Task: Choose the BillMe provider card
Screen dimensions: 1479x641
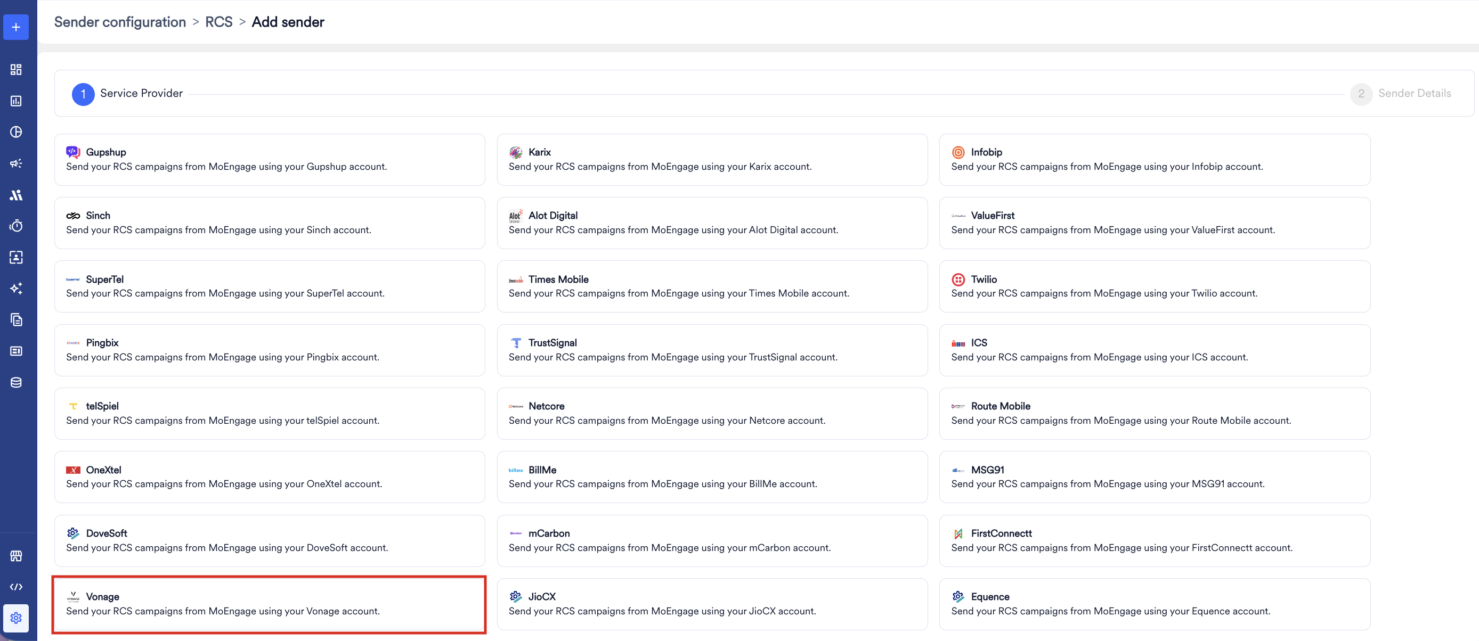Action: click(x=712, y=477)
